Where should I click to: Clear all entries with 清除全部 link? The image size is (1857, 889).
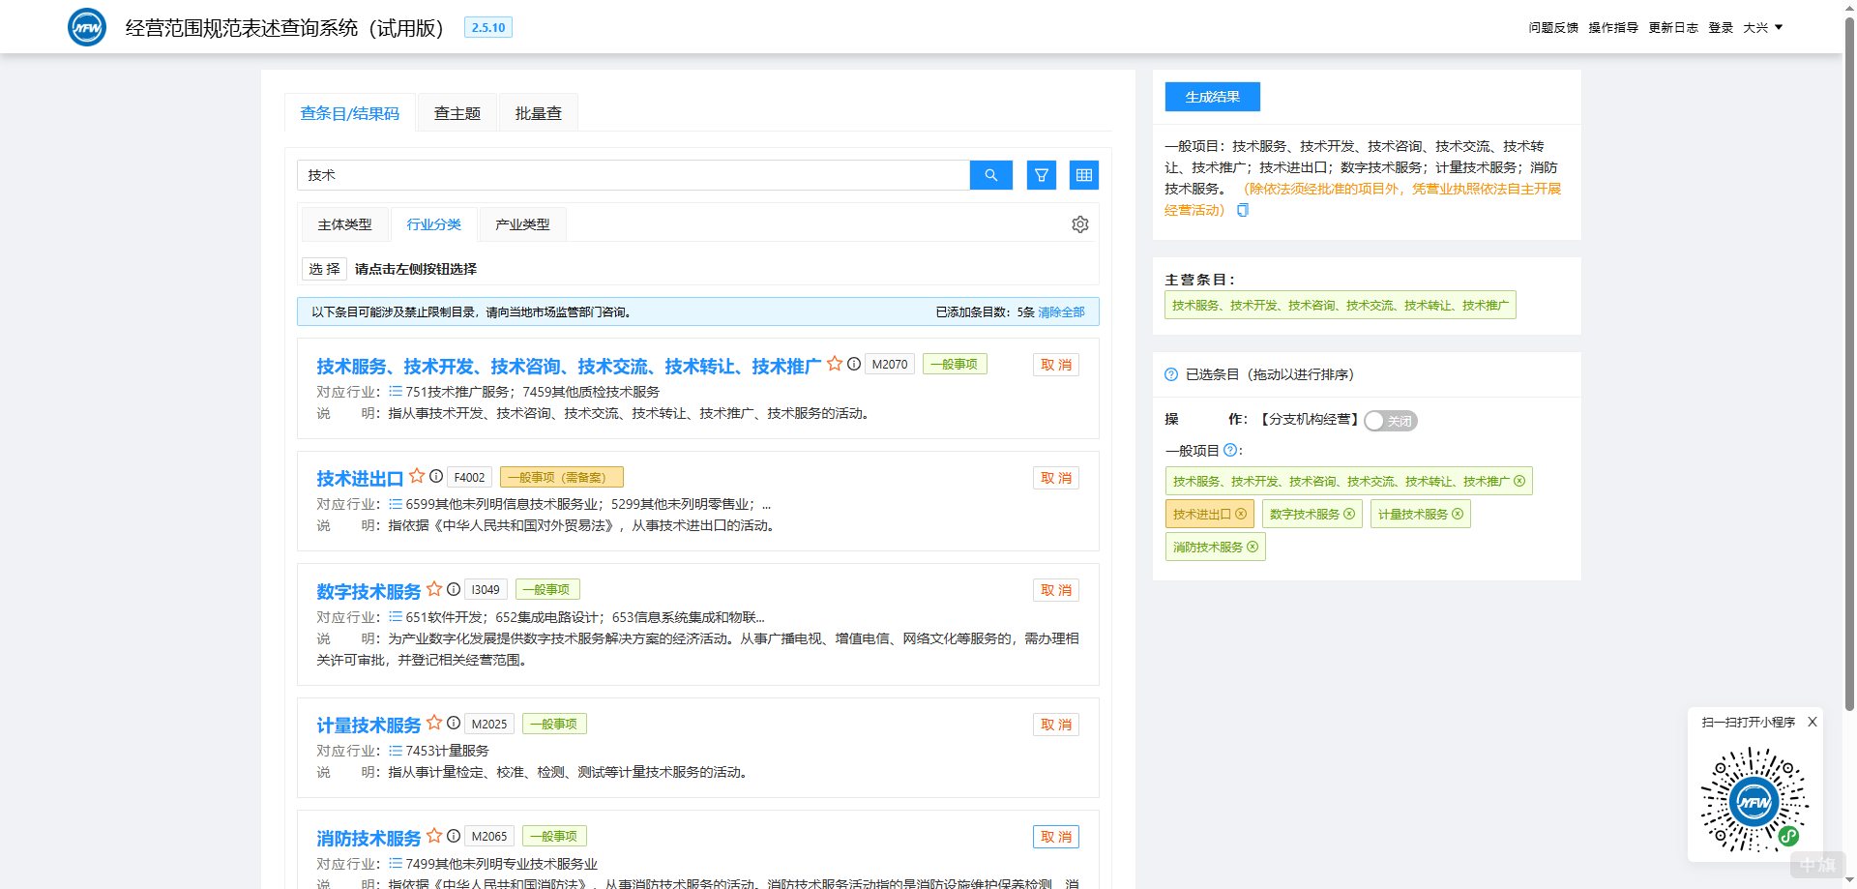click(1060, 311)
